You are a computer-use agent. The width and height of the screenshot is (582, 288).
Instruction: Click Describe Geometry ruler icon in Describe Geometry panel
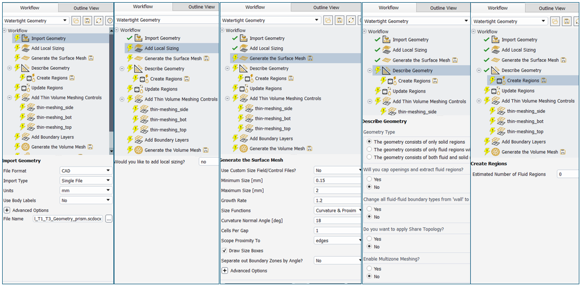point(387,70)
